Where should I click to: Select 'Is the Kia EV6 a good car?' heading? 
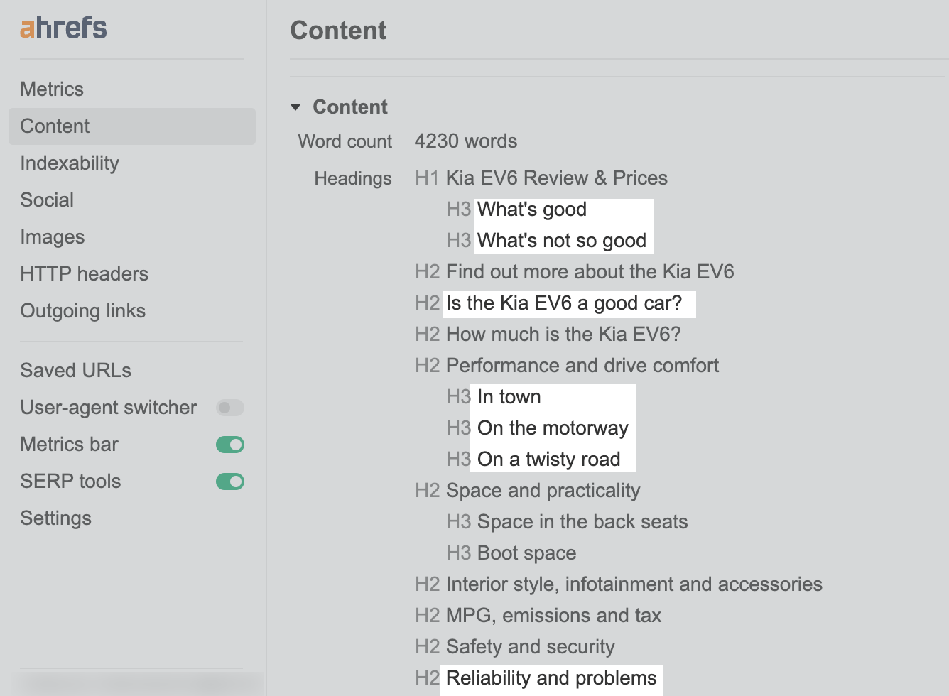pyautogui.click(x=563, y=303)
